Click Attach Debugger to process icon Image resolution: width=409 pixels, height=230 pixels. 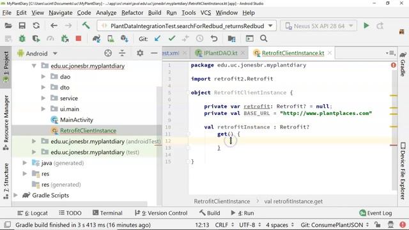pos(65,39)
